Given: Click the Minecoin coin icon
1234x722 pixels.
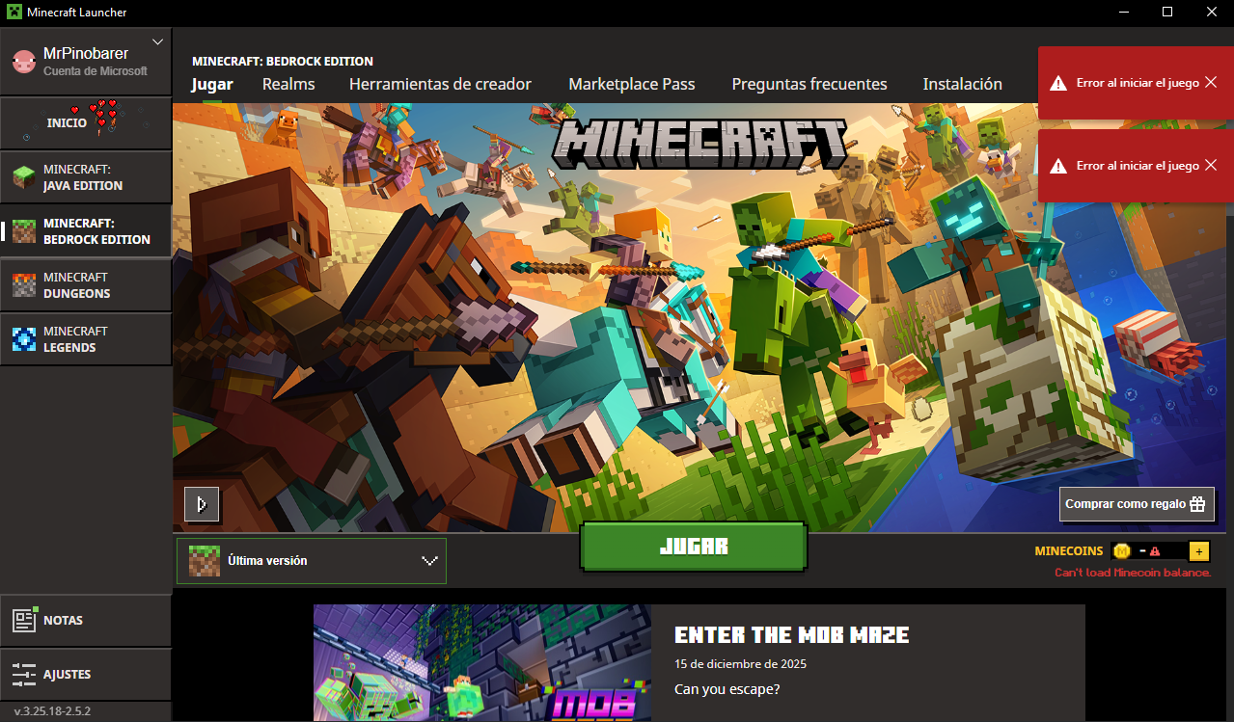Looking at the screenshot, I should click(1122, 551).
